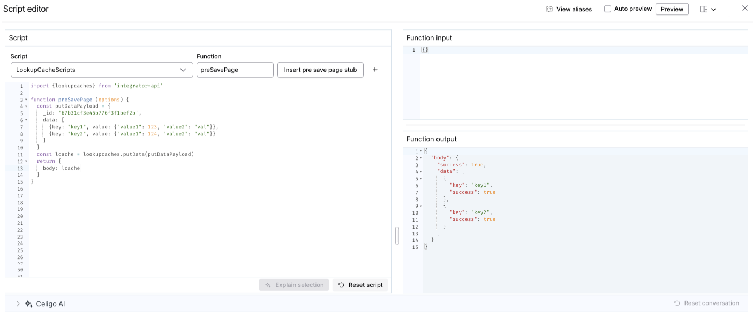The image size is (753, 312).
Task: Click the preSavePage function name field
Action: click(235, 70)
